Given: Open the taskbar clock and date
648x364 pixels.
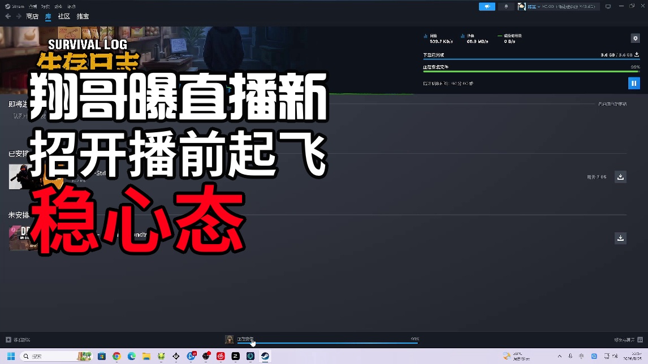Looking at the screenshot, I should point(633,356).
